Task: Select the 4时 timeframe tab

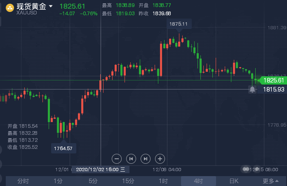Action: pos(198,181)
